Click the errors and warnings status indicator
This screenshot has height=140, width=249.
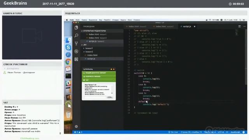[78, 132]
